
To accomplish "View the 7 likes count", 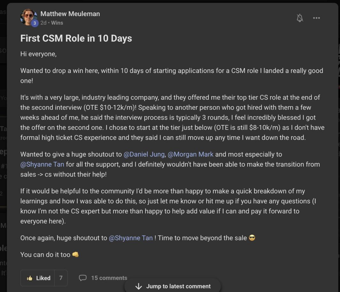I will (x=61, y=278).
